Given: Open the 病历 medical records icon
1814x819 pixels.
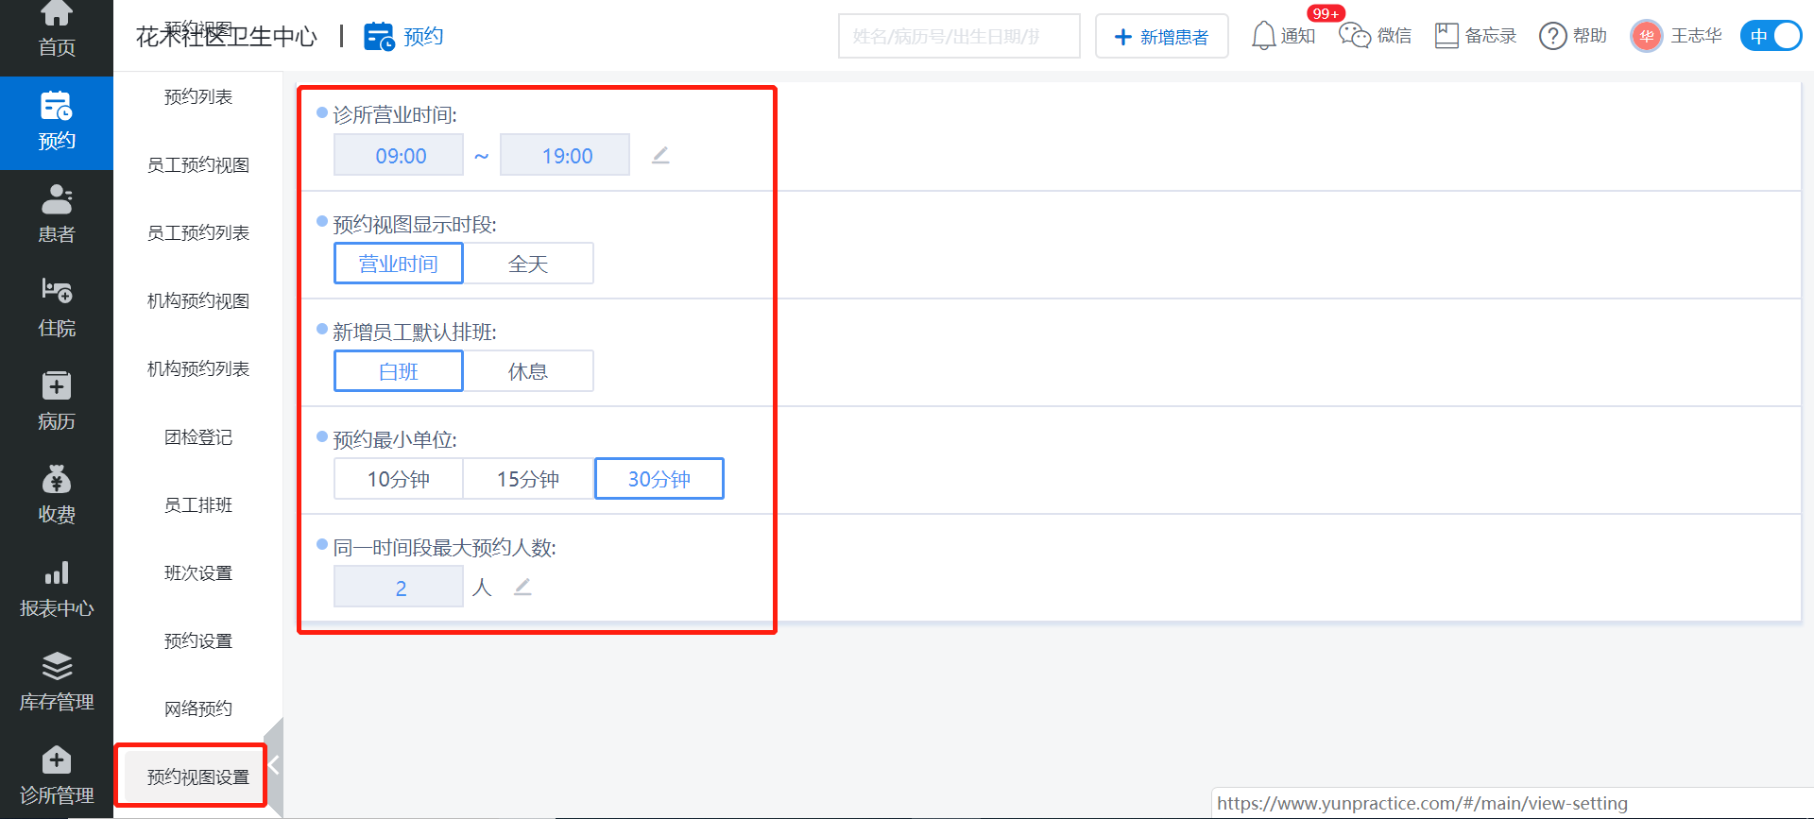Looking at the screenshot, I should tap(57, 385).
